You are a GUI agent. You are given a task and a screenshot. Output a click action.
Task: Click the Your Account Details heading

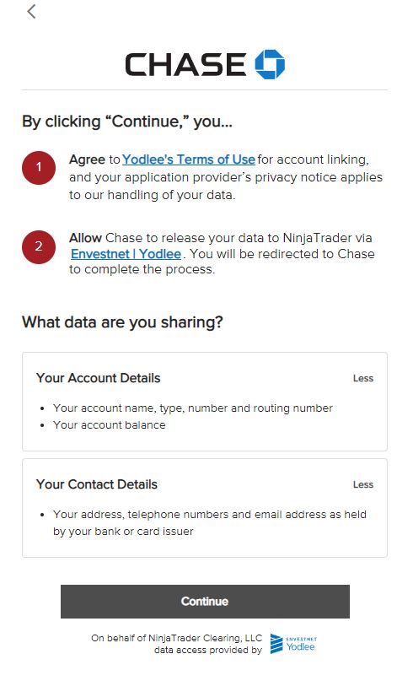tap(98, 378)
